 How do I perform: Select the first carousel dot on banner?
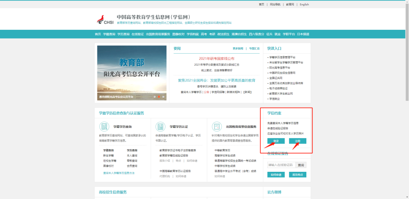pyautogui.click(x=155, y=97)
